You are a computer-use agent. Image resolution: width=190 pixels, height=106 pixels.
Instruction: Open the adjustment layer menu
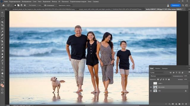(176, 104)
